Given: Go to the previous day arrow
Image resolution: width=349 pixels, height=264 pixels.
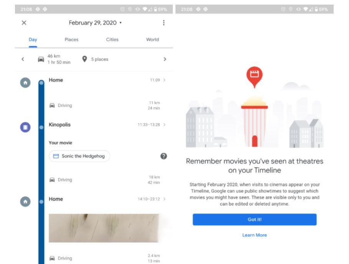Looking at the screenshot, I should 23,59.
